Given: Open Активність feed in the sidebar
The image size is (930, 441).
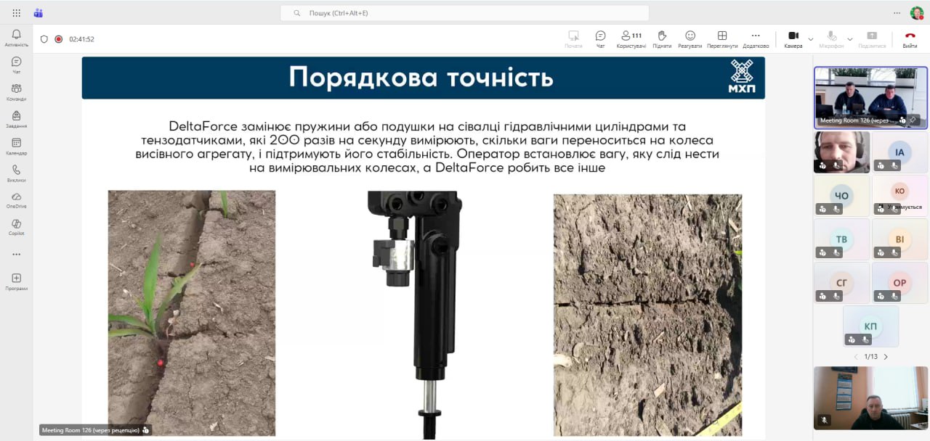Looking at the screenshot, I should 16,38.
